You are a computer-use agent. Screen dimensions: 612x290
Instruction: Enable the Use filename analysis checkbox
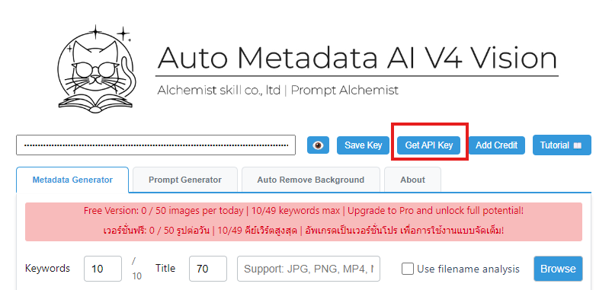pyautogui.click(x=408, y=269)
